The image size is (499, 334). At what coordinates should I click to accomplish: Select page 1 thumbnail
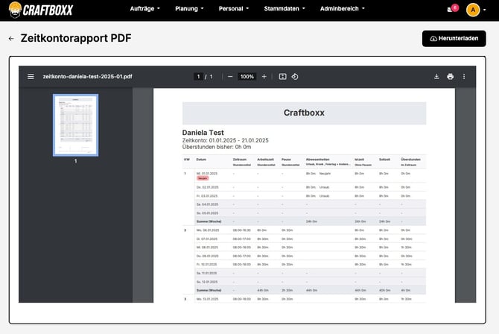[75, 125]
